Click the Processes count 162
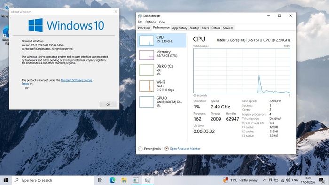This screenshot has height=185, width=329. point(197,119)
